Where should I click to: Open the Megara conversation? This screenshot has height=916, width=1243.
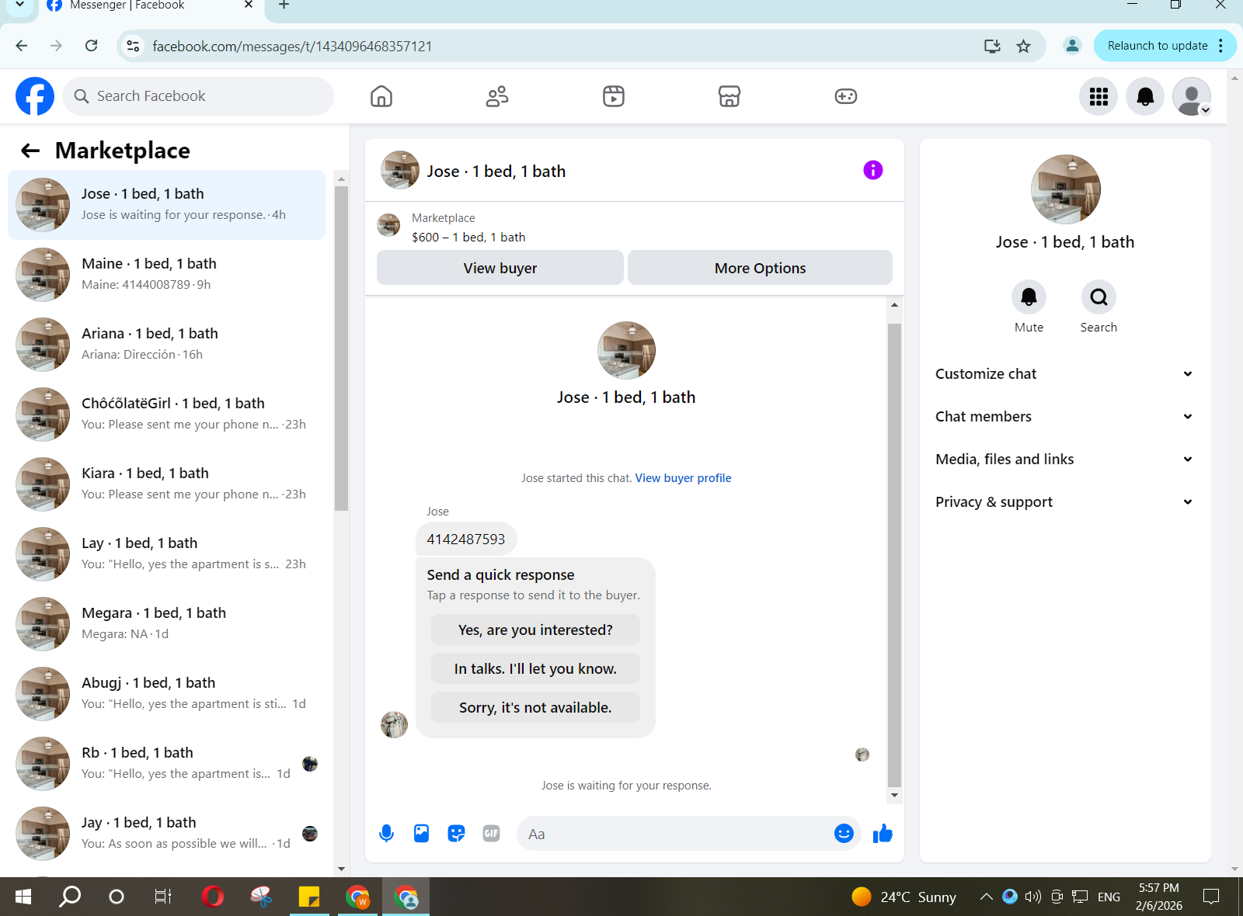coord(167,624)
